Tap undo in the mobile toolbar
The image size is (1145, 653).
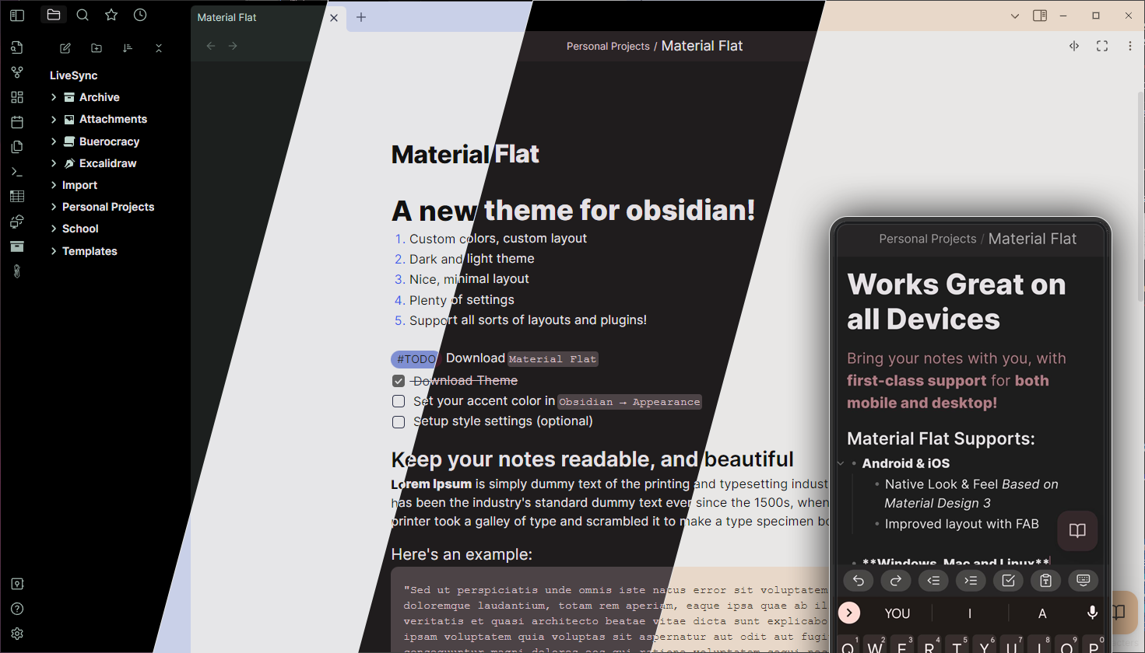859,580
